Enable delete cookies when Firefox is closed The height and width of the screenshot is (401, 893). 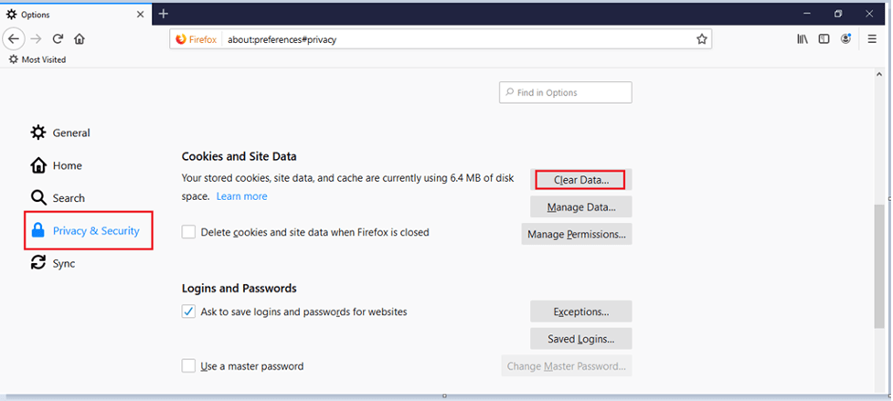point(188,232)
